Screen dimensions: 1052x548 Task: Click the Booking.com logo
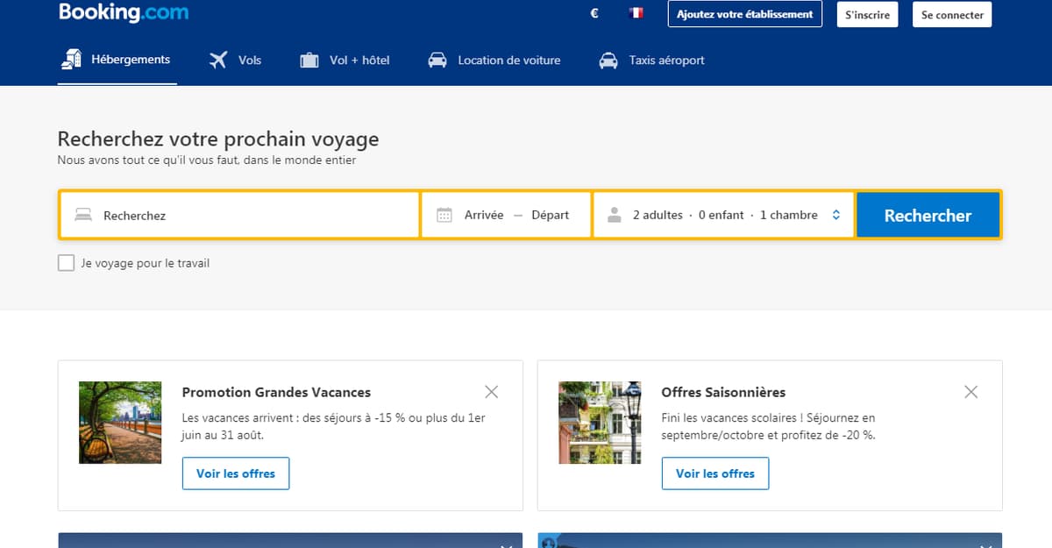[124, 13]
